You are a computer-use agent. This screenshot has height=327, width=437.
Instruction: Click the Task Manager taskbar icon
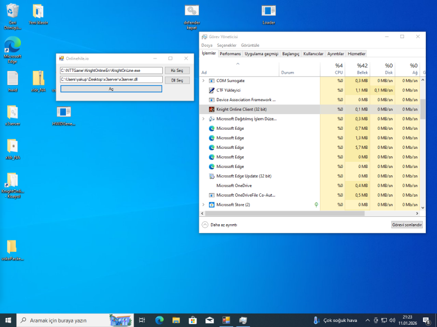point(243,320)
